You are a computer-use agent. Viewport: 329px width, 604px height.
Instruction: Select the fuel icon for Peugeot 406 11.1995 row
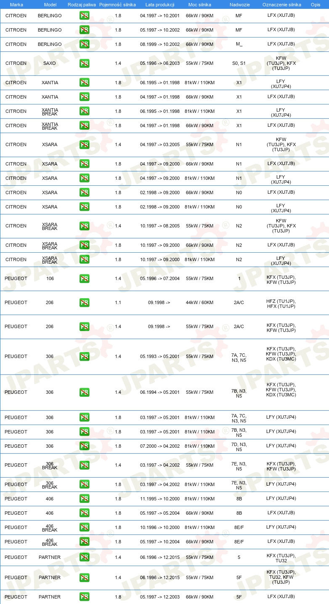coord(84,499)
